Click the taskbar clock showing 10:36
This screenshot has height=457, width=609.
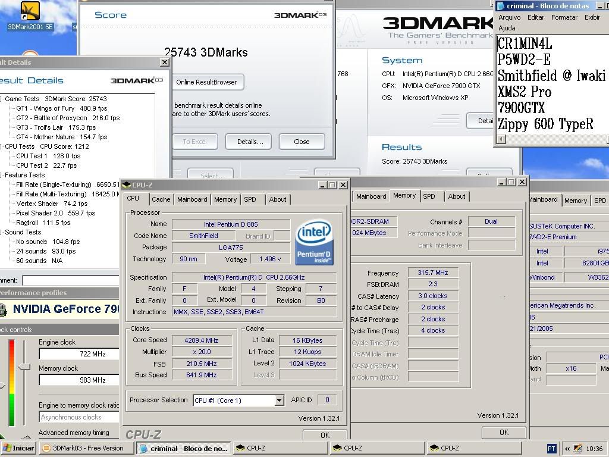point(594,449)
